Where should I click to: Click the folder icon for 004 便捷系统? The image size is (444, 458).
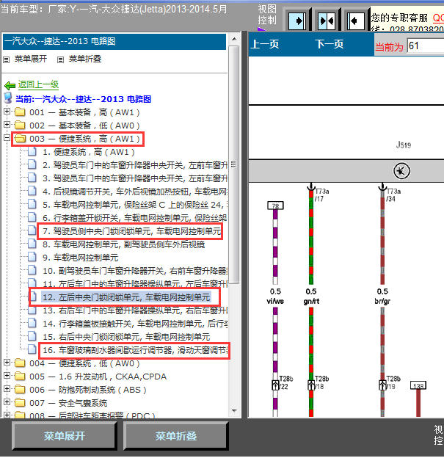tap(20, 363)
